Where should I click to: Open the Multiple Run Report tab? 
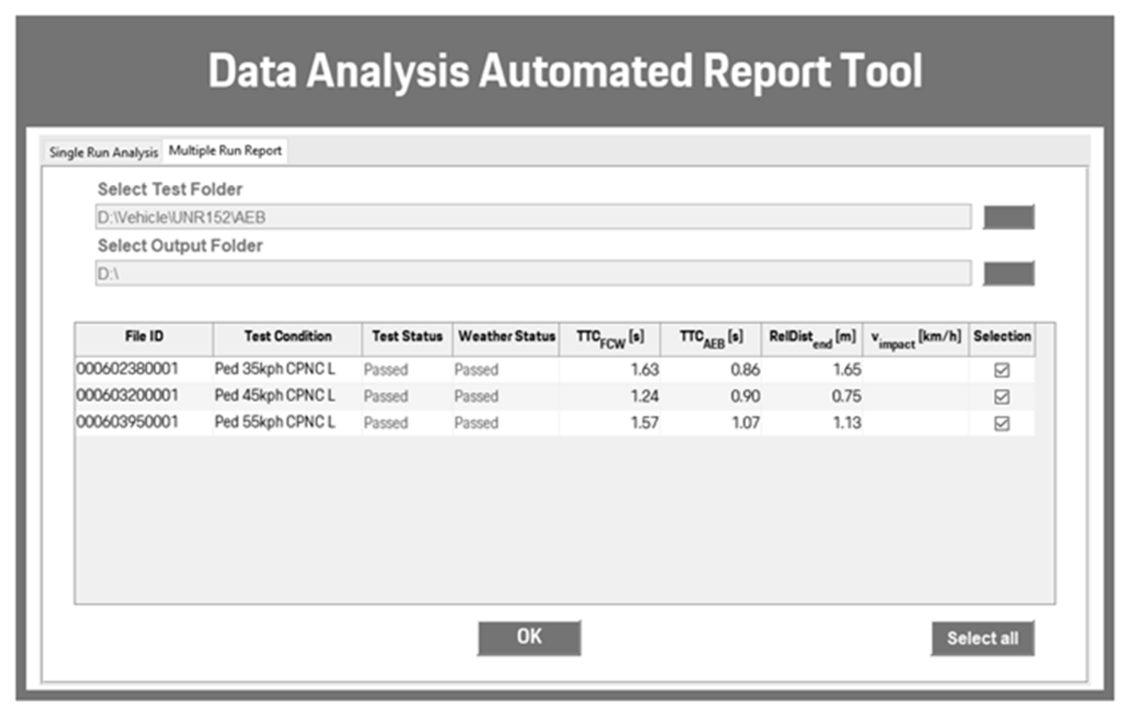(x=225, y=150)
